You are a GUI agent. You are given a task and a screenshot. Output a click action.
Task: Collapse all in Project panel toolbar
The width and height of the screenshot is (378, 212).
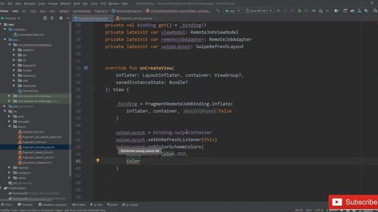(52, 18)
